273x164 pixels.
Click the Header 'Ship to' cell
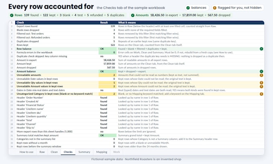57,128
